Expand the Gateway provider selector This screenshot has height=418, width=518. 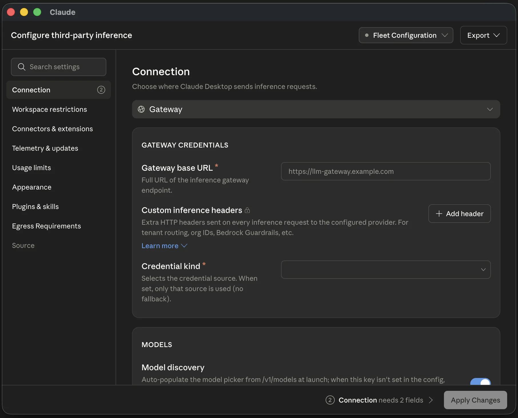pos(316,109)
